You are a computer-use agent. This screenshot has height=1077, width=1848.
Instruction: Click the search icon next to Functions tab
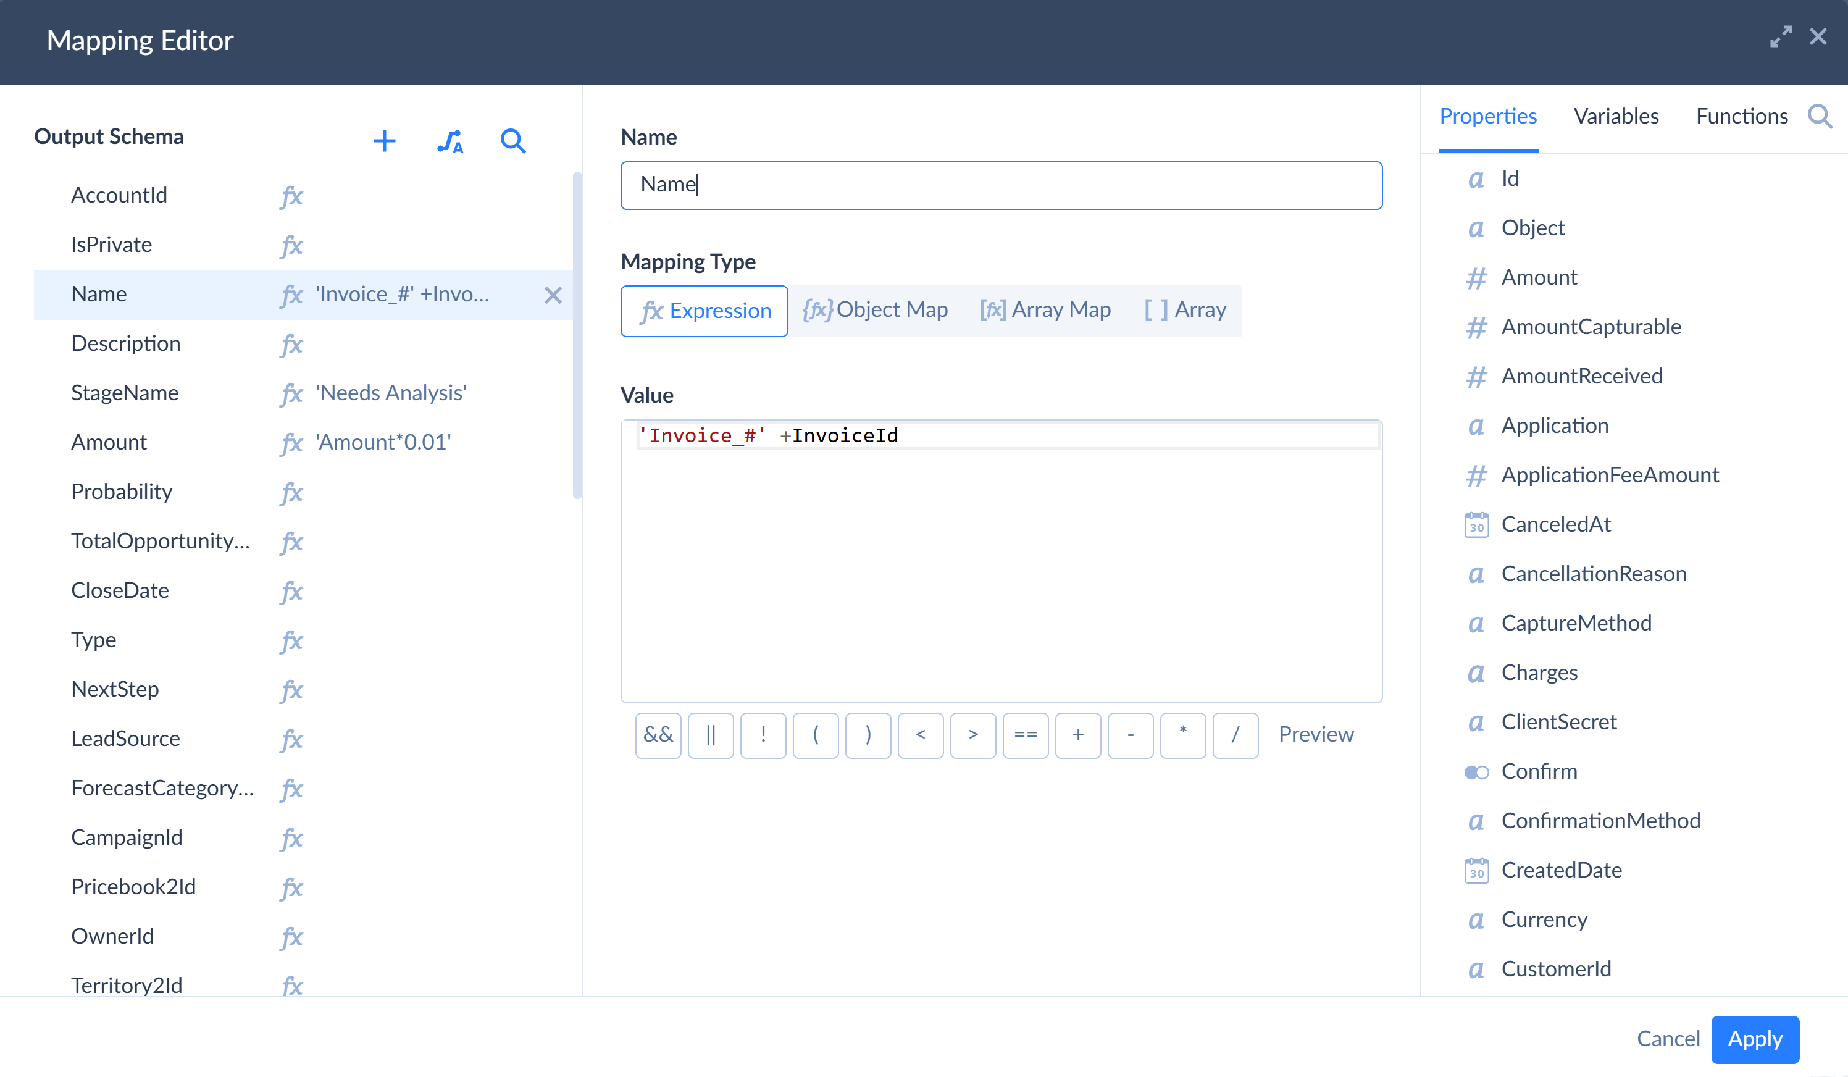pyautogui.click(x=1820, y=116)
